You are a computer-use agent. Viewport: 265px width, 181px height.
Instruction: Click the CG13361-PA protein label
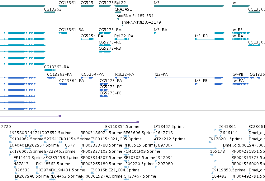[72, 80]
